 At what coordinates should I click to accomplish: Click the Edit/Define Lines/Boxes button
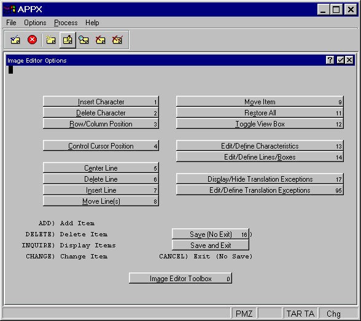click(x=260, y=157)
